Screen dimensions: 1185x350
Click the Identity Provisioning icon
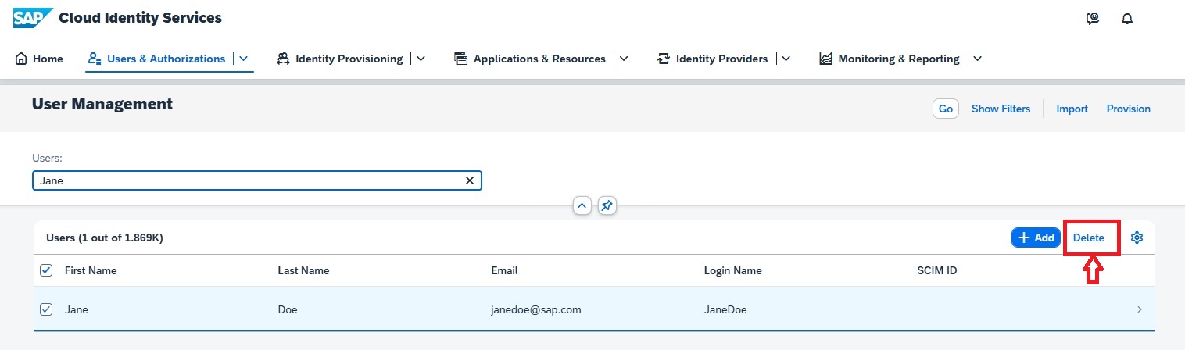(282, 59)
